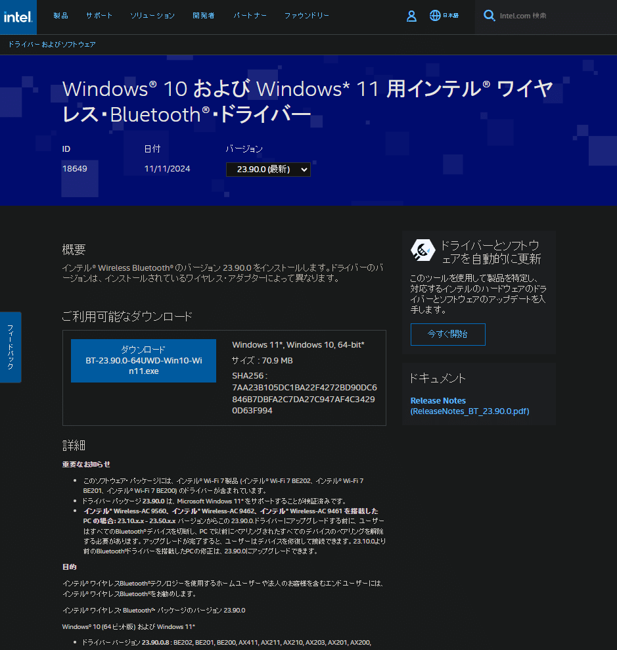Click the SHA256 hash value text
This screenshot has width=617, height=650.
click(x=304, y=399)
